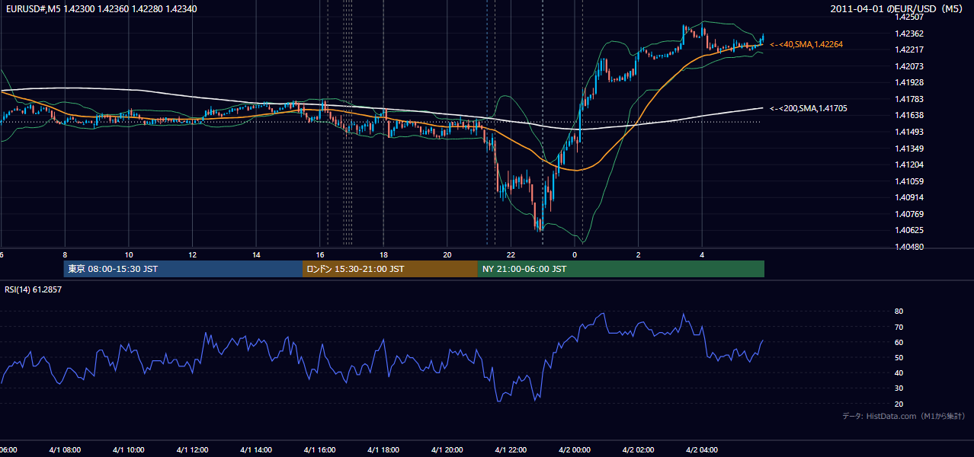Click the 4/1 14:00 date label
The width and height of the screenshot is (974, 457).
(x=256, y=450)
